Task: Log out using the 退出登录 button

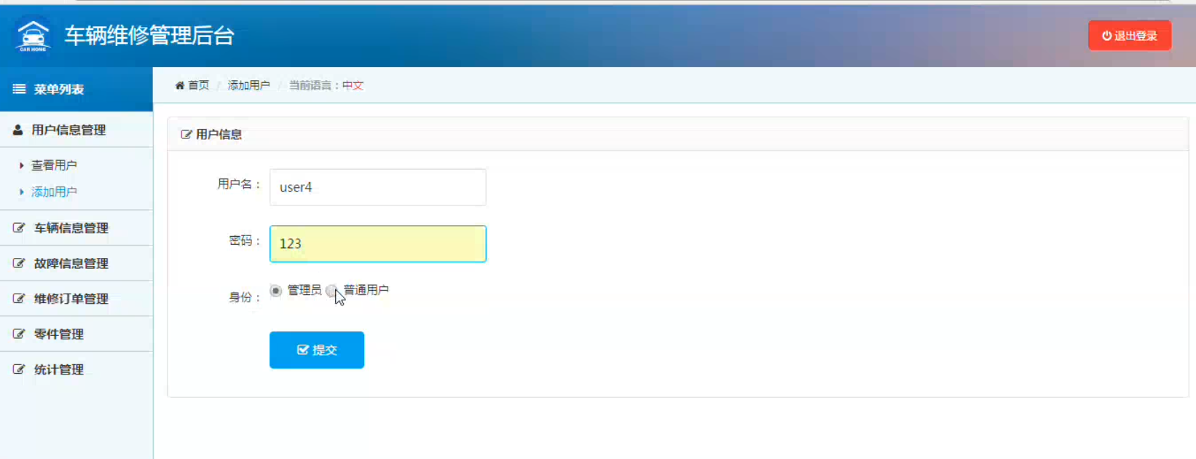Action: [1130, 36]
